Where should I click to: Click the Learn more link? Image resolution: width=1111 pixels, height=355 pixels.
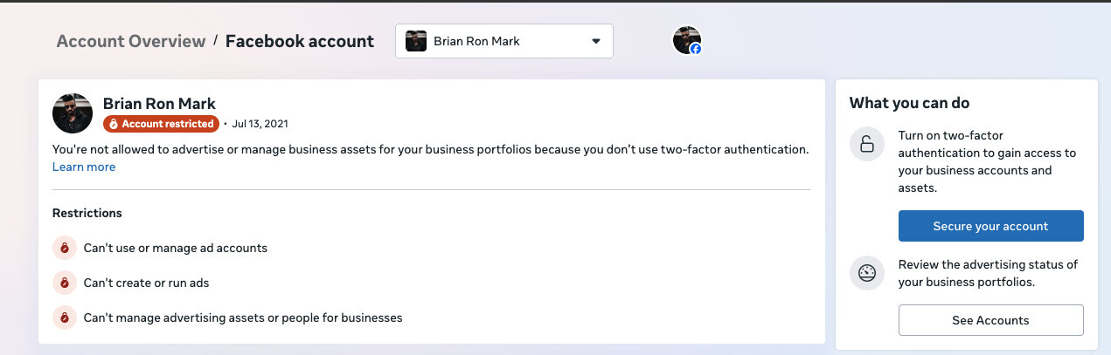[84, 167]
